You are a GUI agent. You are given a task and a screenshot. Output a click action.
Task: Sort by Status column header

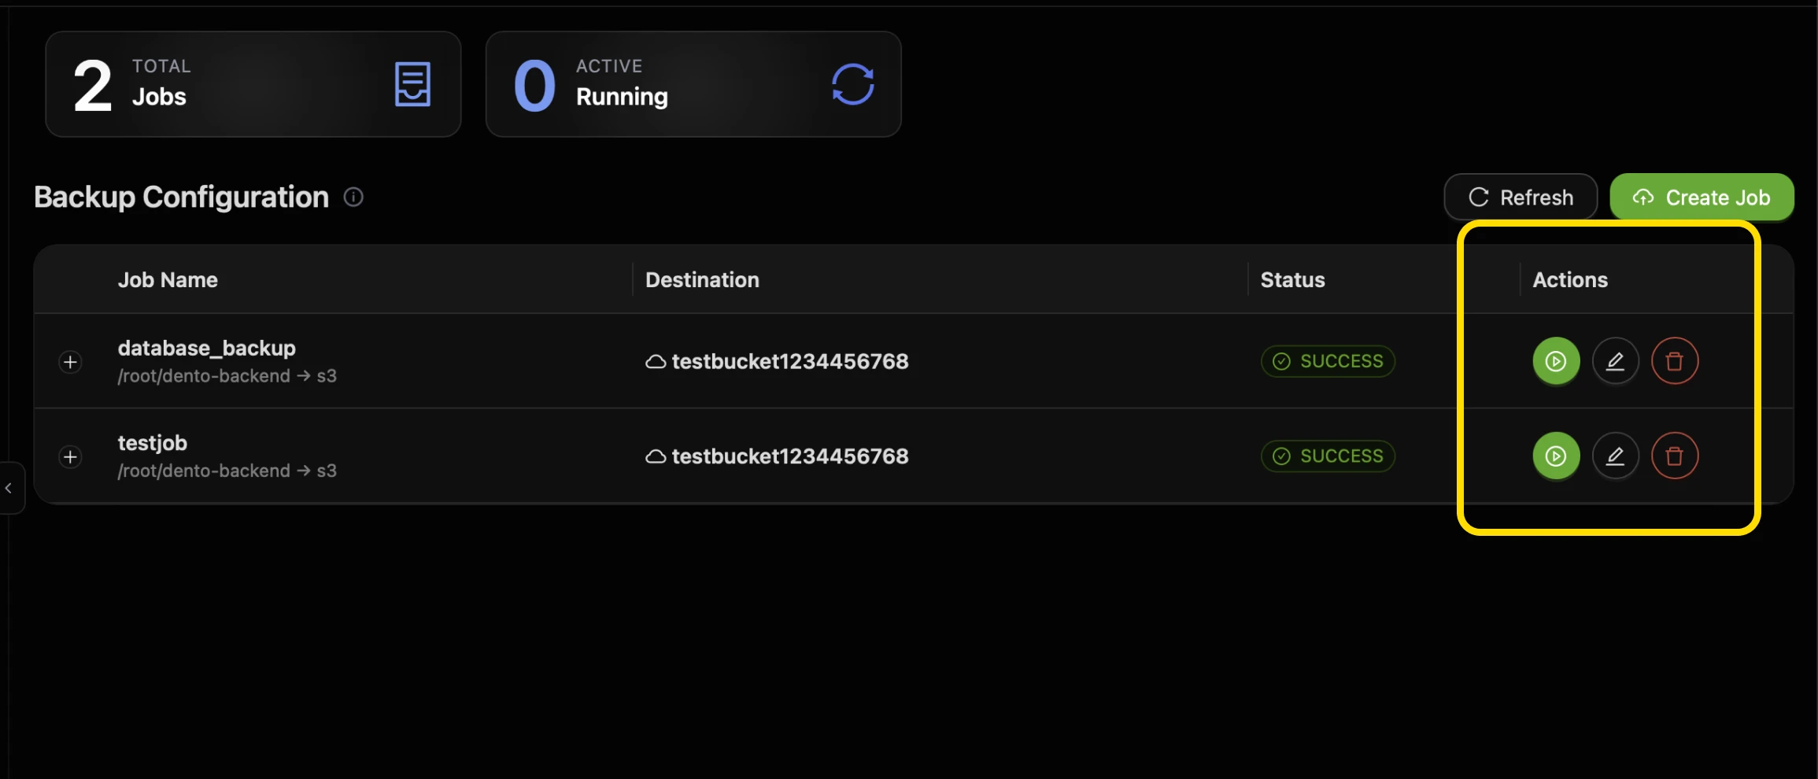click(x=1292, y=280)
